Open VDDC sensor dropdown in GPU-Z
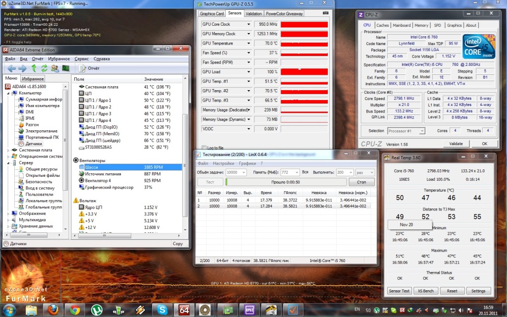The width and height of the screenshot is (507, 317). tap(249, 129)
